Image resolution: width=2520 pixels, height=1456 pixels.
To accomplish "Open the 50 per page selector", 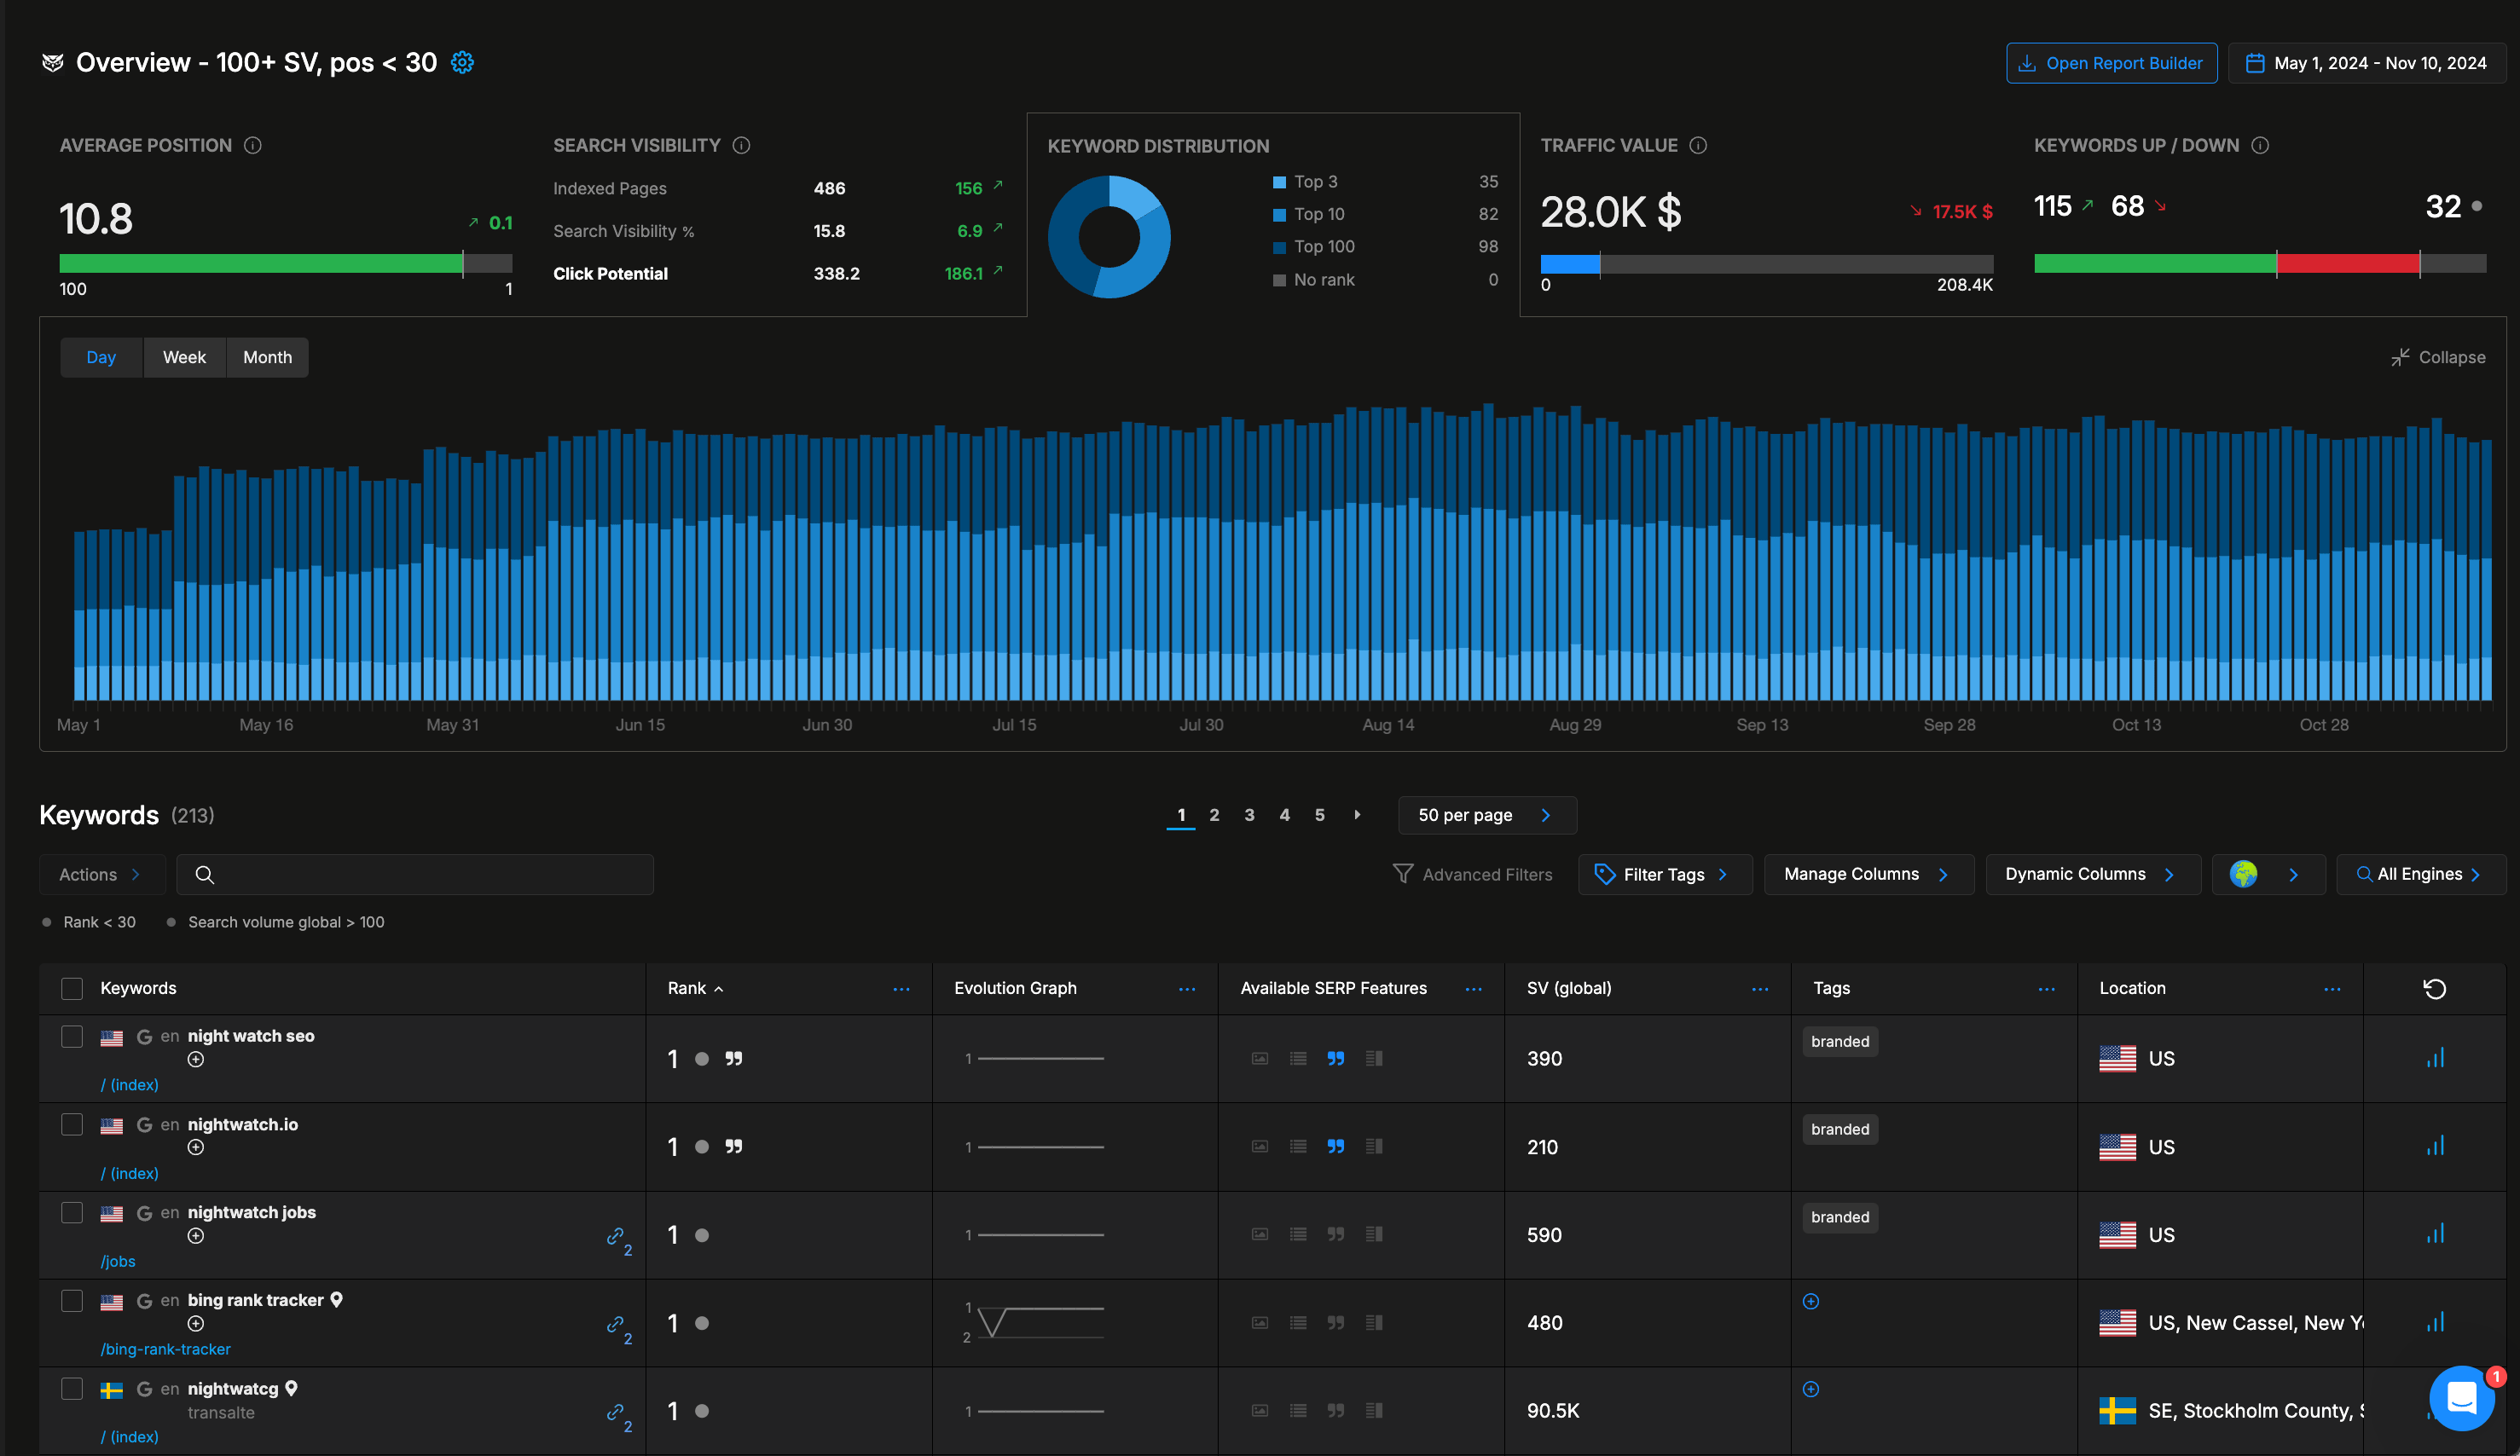I will coord(1487,814).
